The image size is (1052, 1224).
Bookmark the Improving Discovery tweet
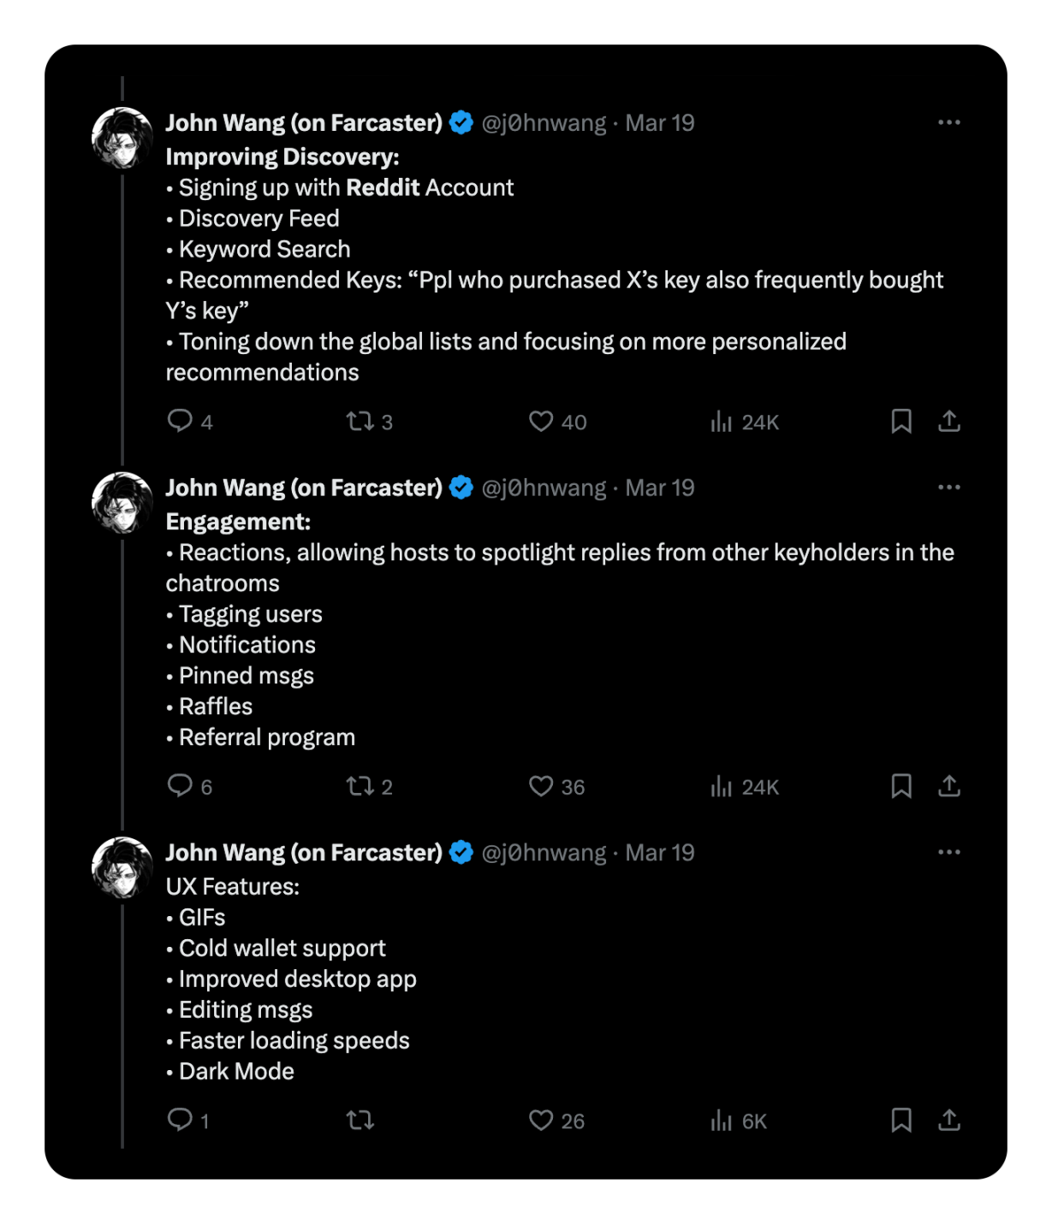900,421
